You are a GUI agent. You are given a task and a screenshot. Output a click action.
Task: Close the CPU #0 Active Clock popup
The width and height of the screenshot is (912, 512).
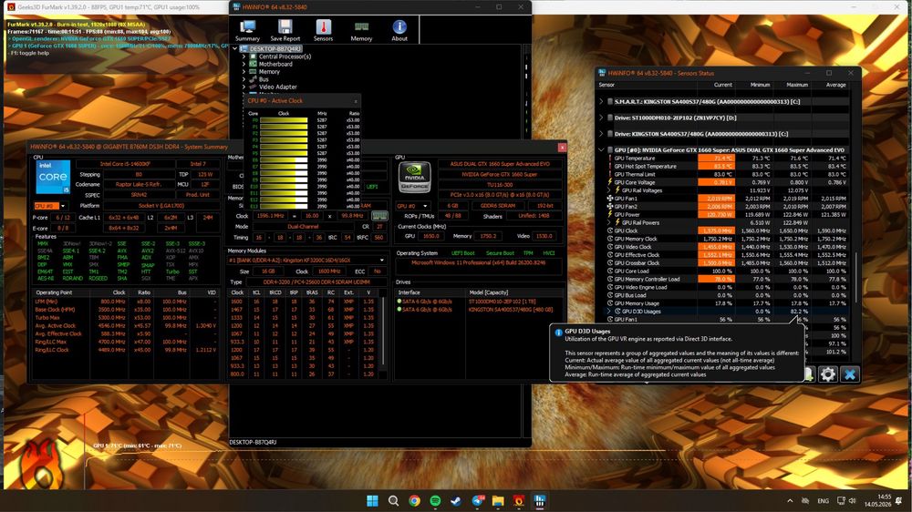356,101
